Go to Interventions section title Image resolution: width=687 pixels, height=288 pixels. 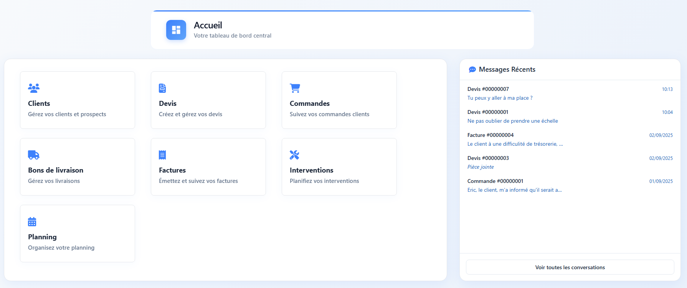coord(311,170)
